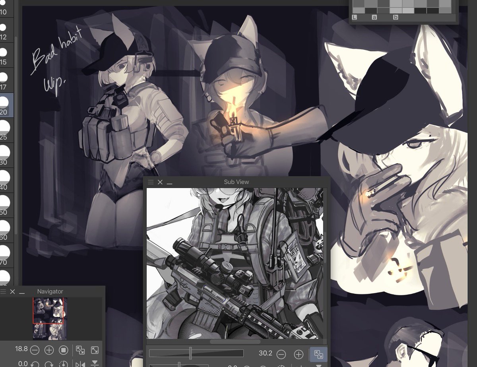Open the Sub View panel menu
The height and width of the screenshot is (367, 477).
click(x=151, y=182)
